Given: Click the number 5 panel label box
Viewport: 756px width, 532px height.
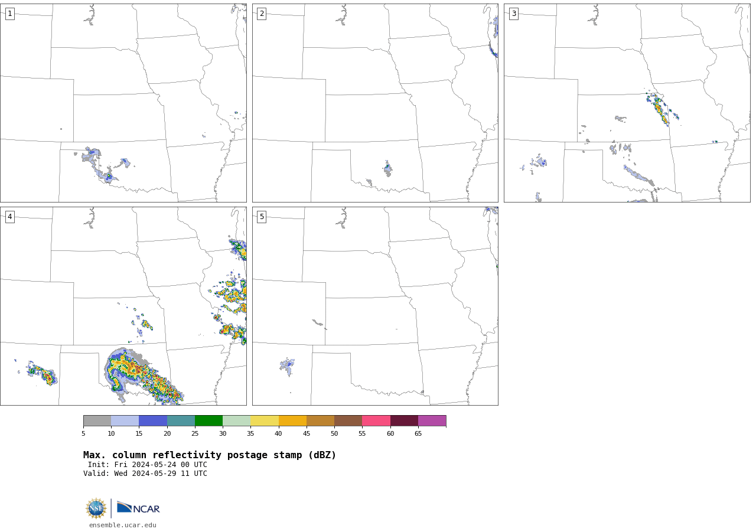Looking at the screenshot, I should [x=262, y=217].
